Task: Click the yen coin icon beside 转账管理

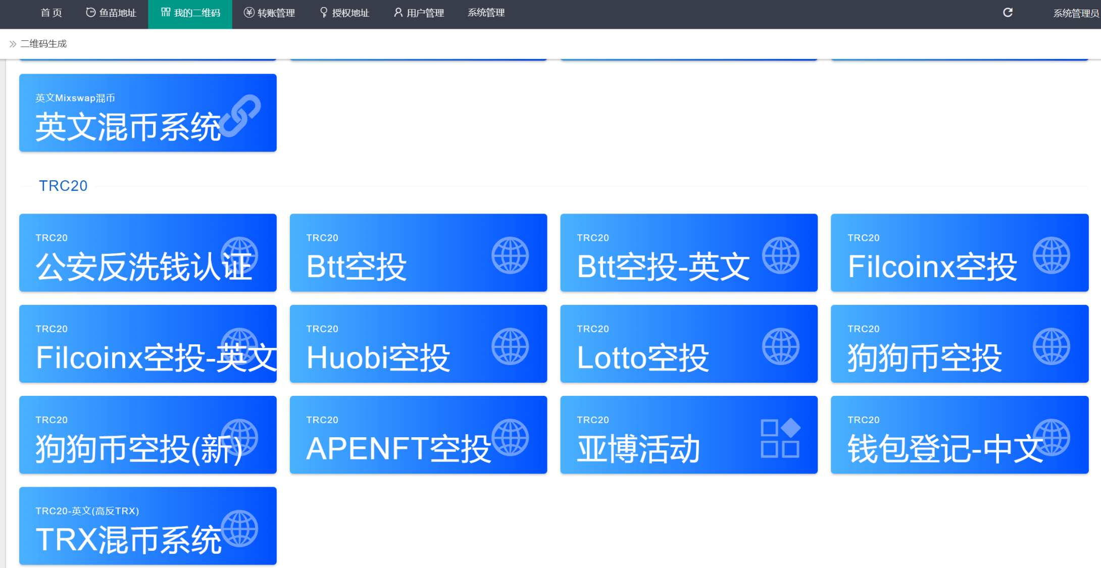Action: coord(249,13)
